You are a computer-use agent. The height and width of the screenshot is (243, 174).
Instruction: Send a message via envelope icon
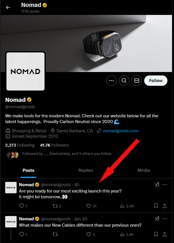[x=137, y=81]
